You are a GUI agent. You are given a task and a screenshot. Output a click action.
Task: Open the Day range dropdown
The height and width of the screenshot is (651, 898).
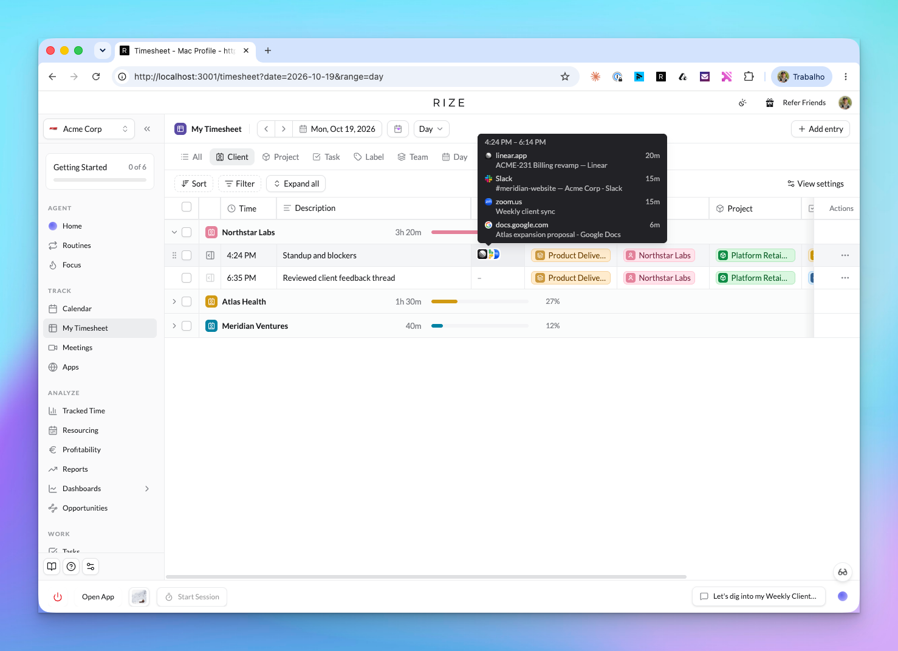click(x=431, y=129)
